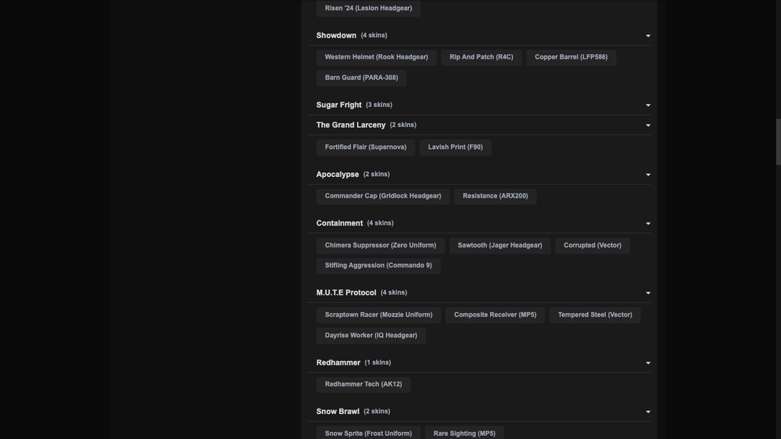The image size is (781, 439).
Task: Click the page scrollbar thumb
Action: click(778, 142)
